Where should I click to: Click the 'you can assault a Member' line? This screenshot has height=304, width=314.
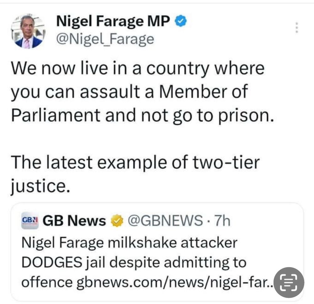(129, 92)
